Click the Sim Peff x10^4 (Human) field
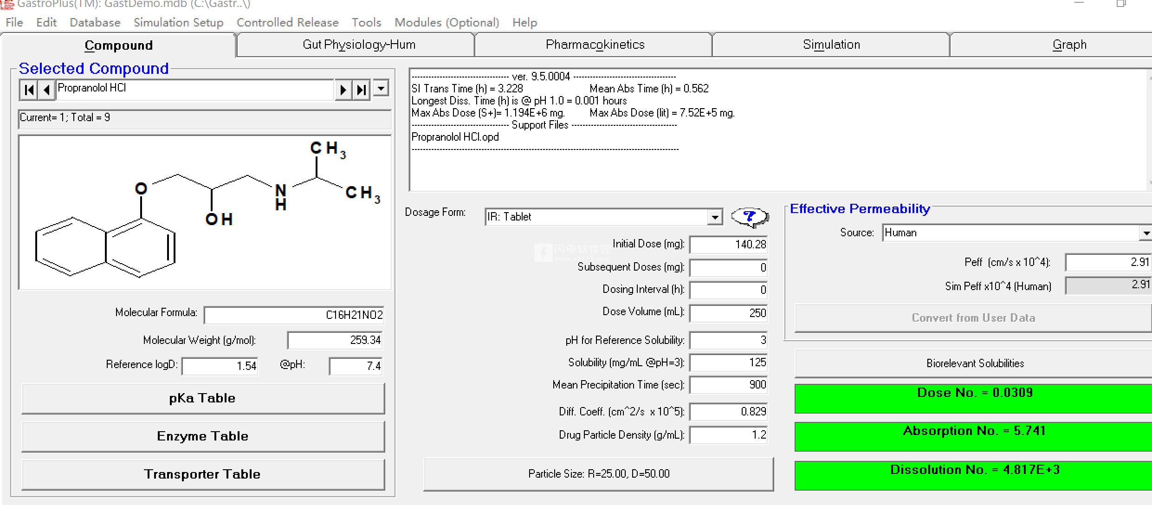 1109,285
